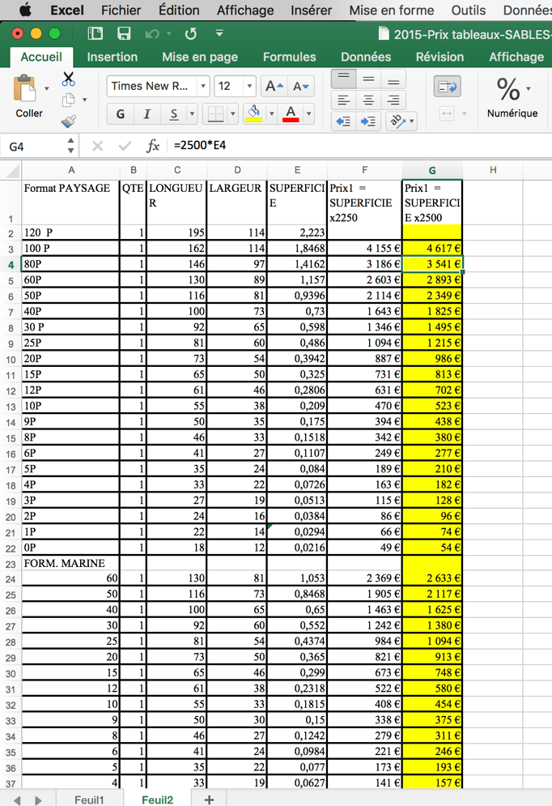Switch to the Formules ribbon tab
Viewport: 552px width, 806px height.
[x=290, y=57]
